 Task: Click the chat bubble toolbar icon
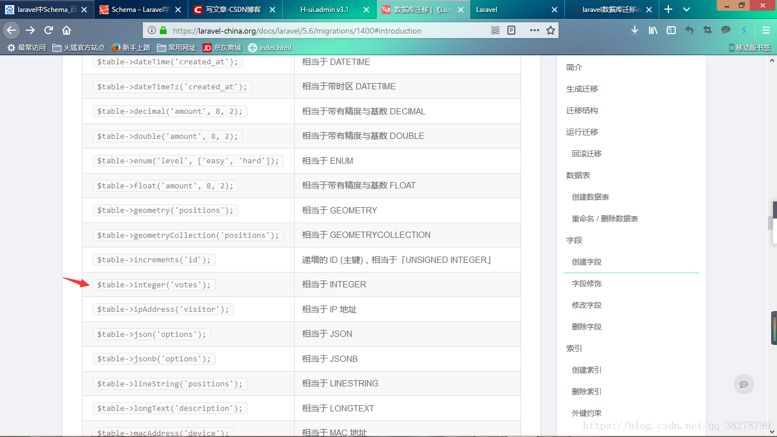726,30
